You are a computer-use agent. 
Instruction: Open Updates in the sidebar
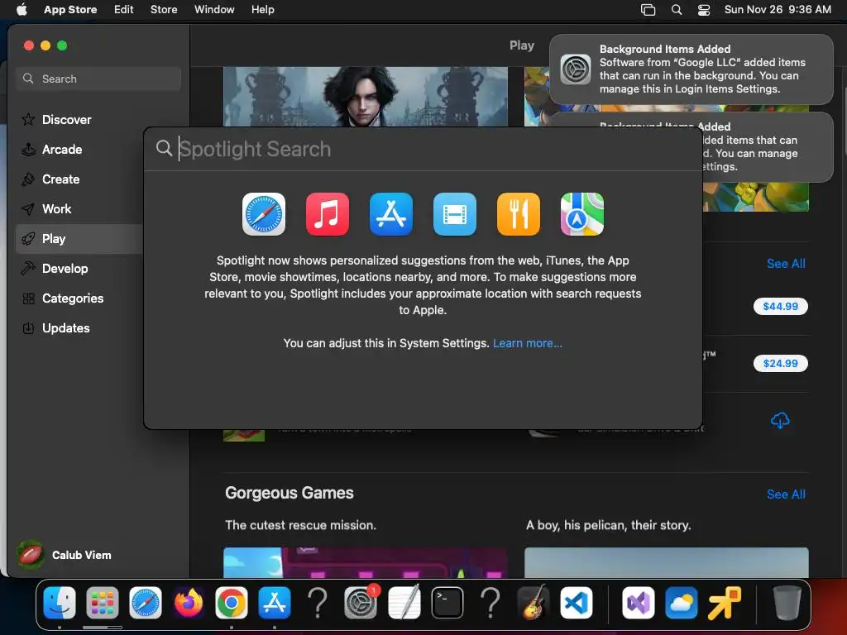pyautogui.click(x=65, y=327)
